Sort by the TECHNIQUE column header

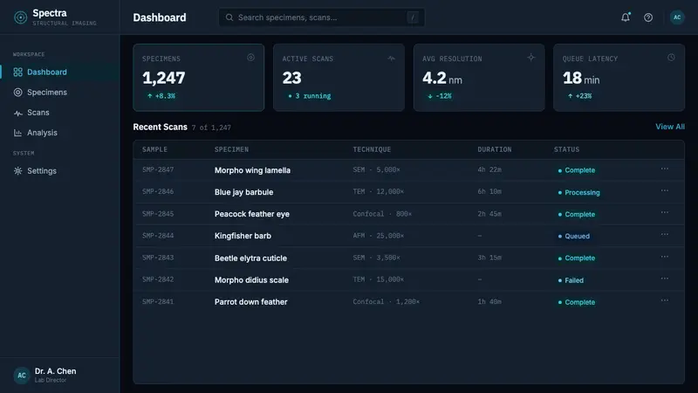coord(372,149)
